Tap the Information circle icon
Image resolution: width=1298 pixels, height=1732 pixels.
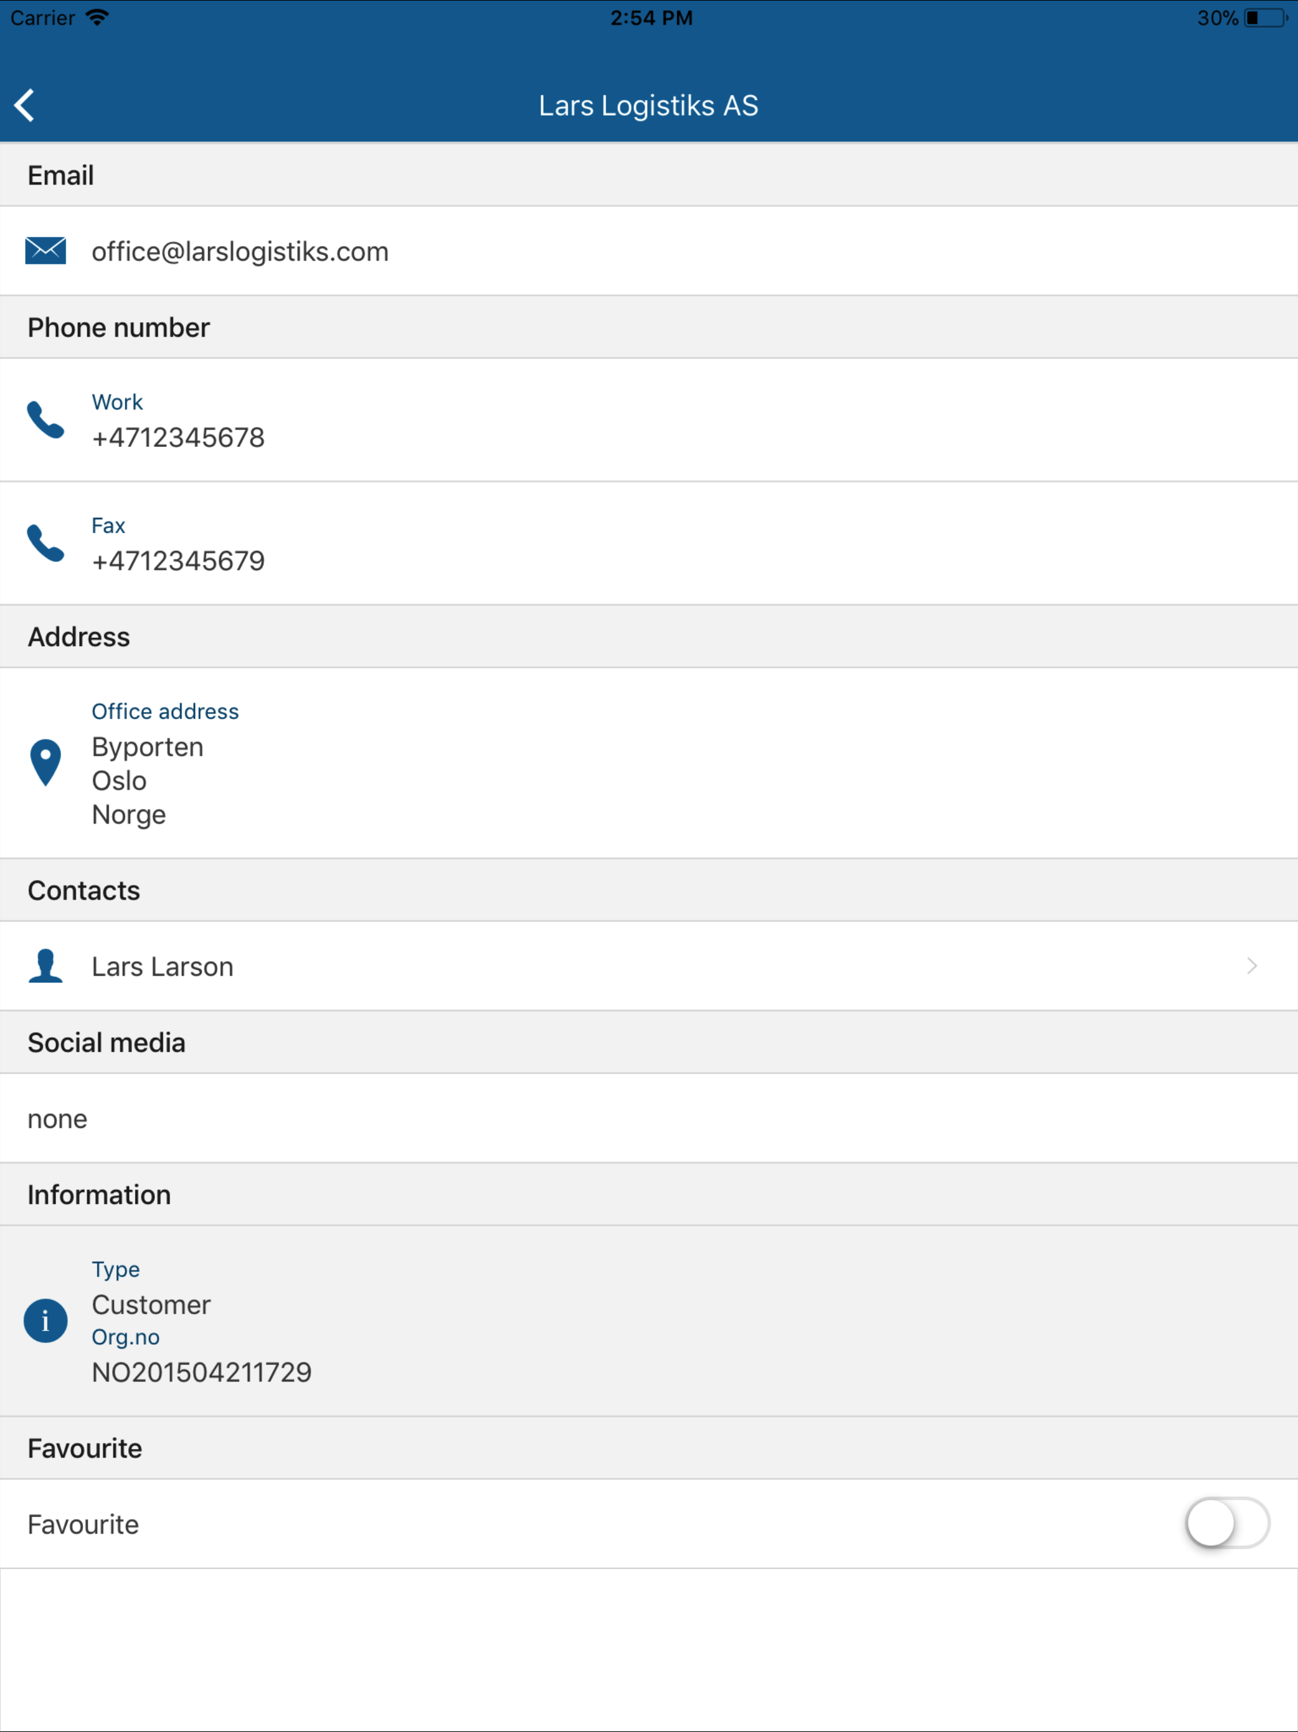point(46,1321)
